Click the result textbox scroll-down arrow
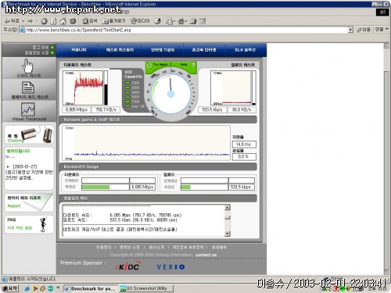 coord(228,234)
